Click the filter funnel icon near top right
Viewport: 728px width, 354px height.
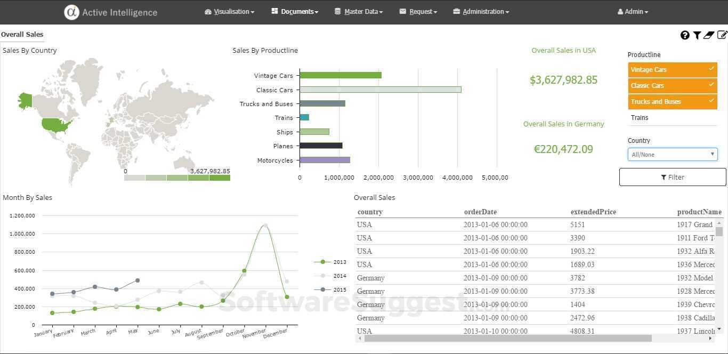[x=697, y=35]
